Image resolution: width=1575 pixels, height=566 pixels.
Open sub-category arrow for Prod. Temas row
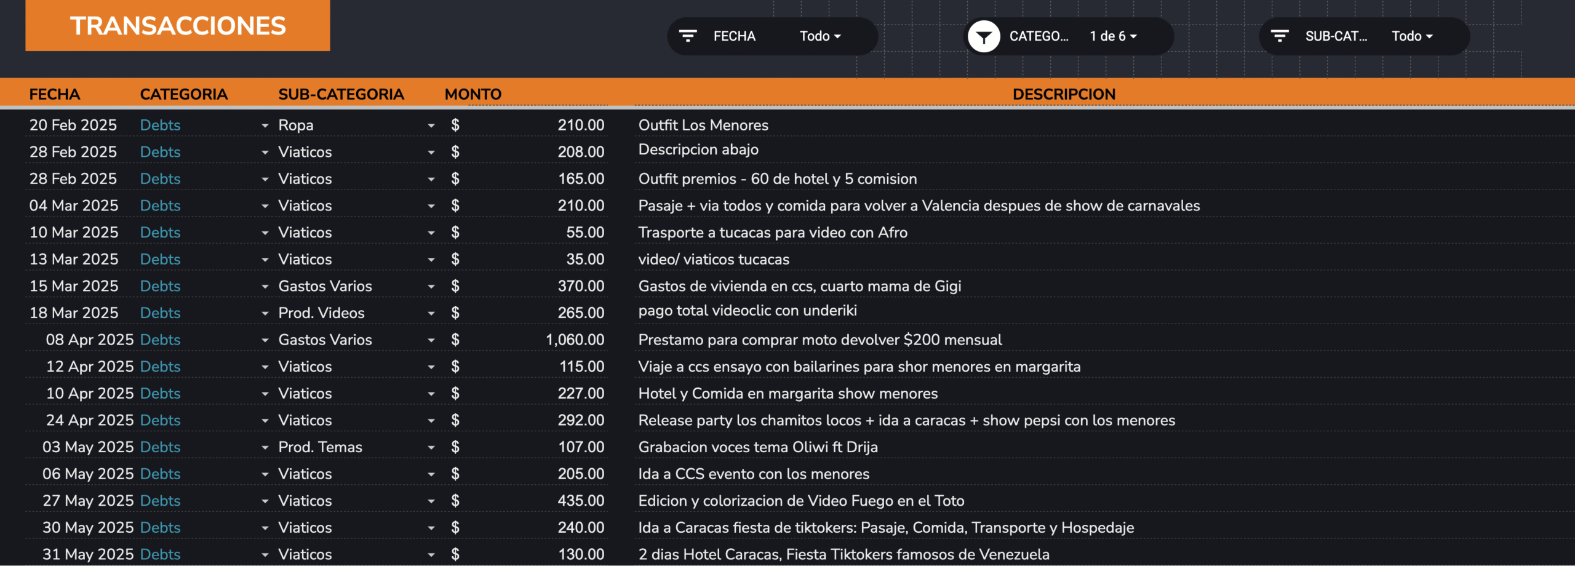coord(431,448)
